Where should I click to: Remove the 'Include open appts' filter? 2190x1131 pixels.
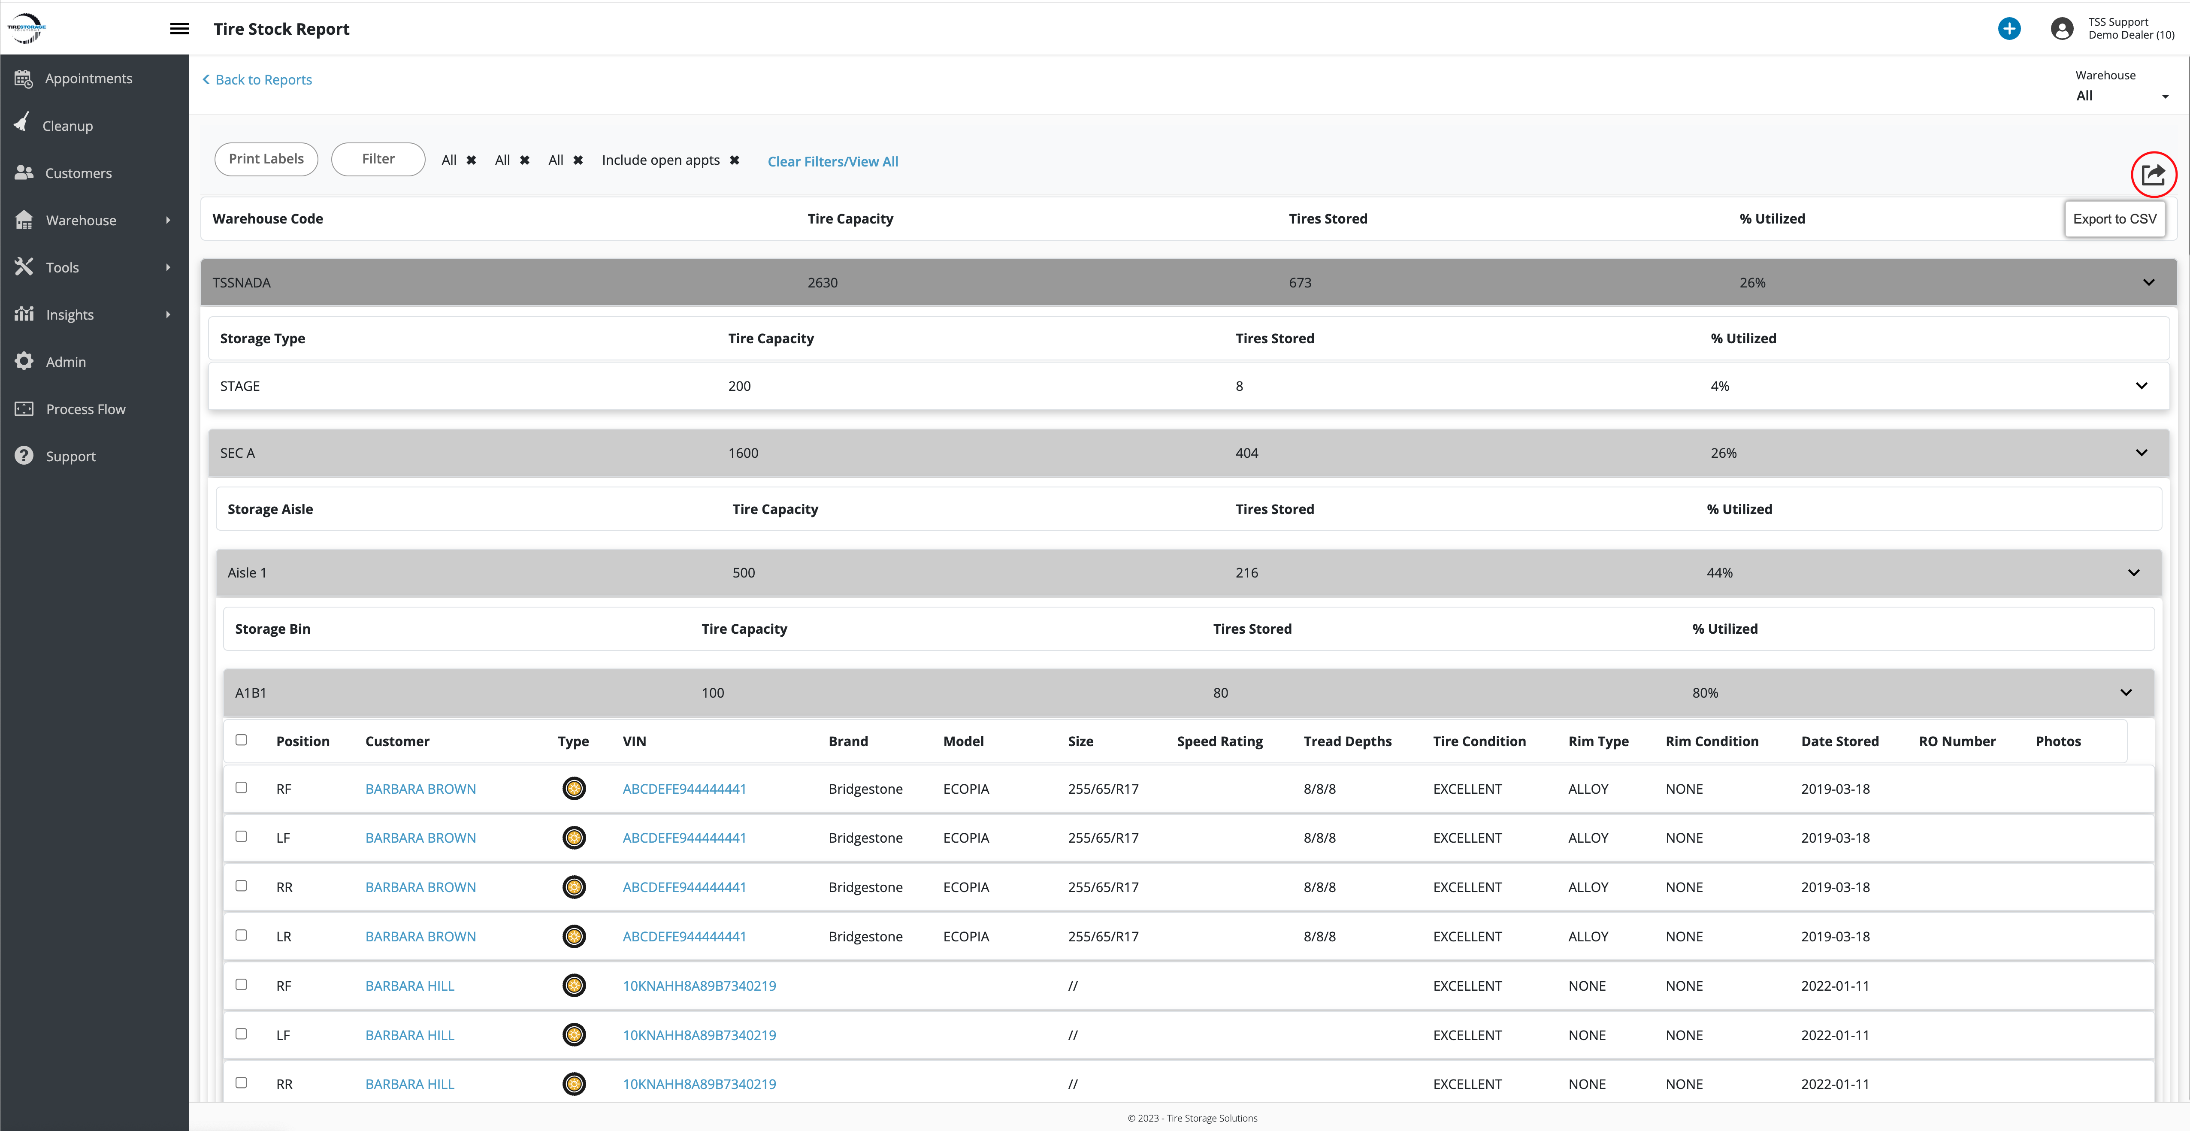point(735,160)
